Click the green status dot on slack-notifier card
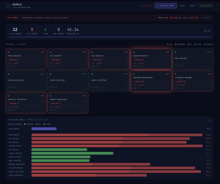Image resolution: width=220 pixels, height=184 pixels. coord(50,74)
